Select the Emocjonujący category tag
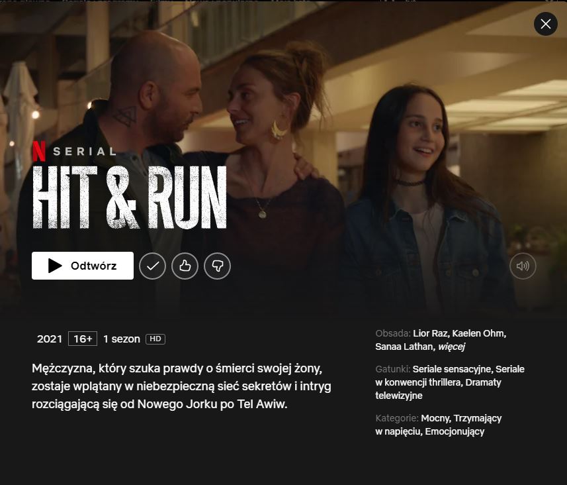This screenshot has width=567, height=485. point(455,432)
